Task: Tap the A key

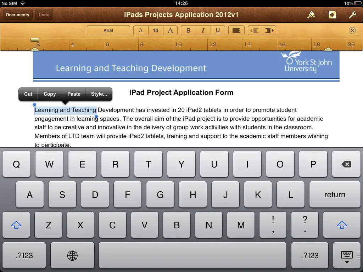Action: [x=30, y=194]
